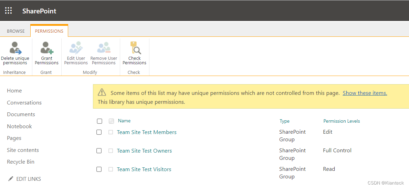Click SharePoint Group type in Visitors row

coord(292,173)
